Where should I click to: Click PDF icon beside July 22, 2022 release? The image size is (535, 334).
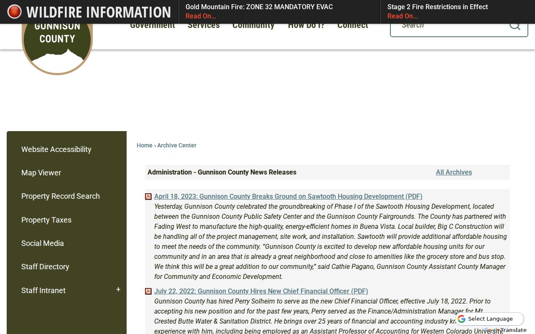[x=148, y=291]
